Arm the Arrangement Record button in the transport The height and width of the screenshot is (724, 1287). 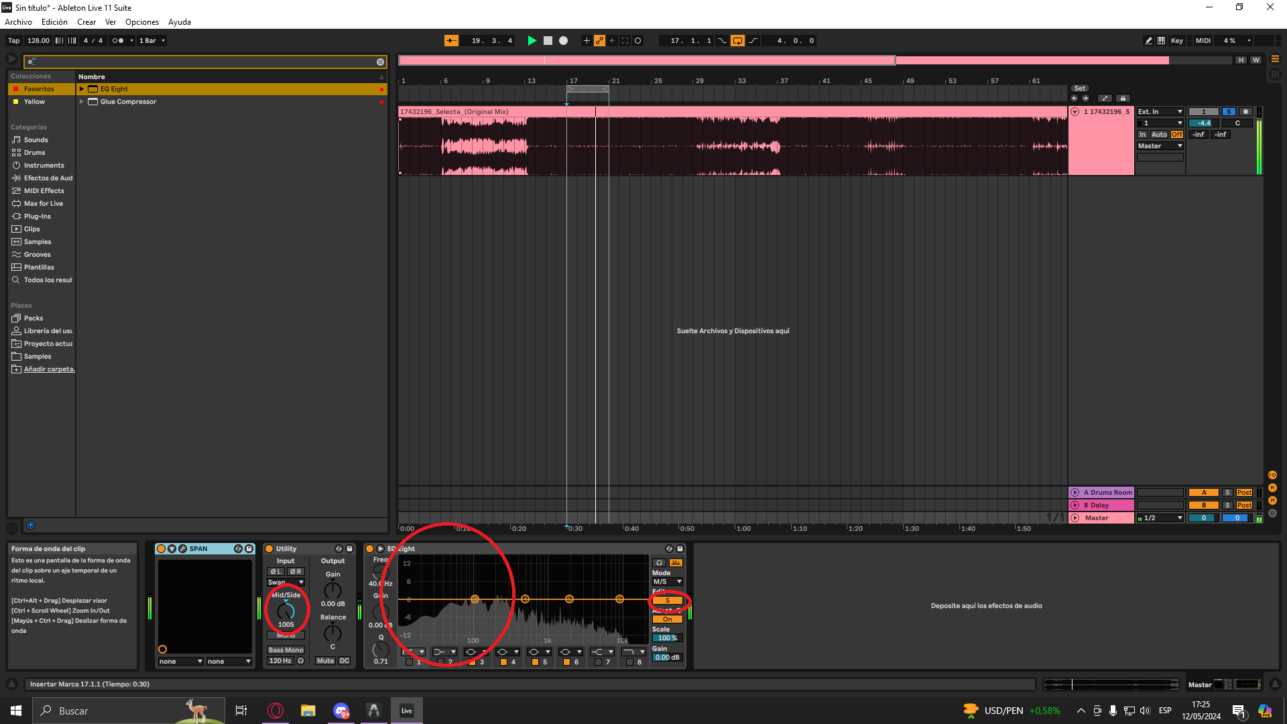pyautogui.click(x=564, y=41)
